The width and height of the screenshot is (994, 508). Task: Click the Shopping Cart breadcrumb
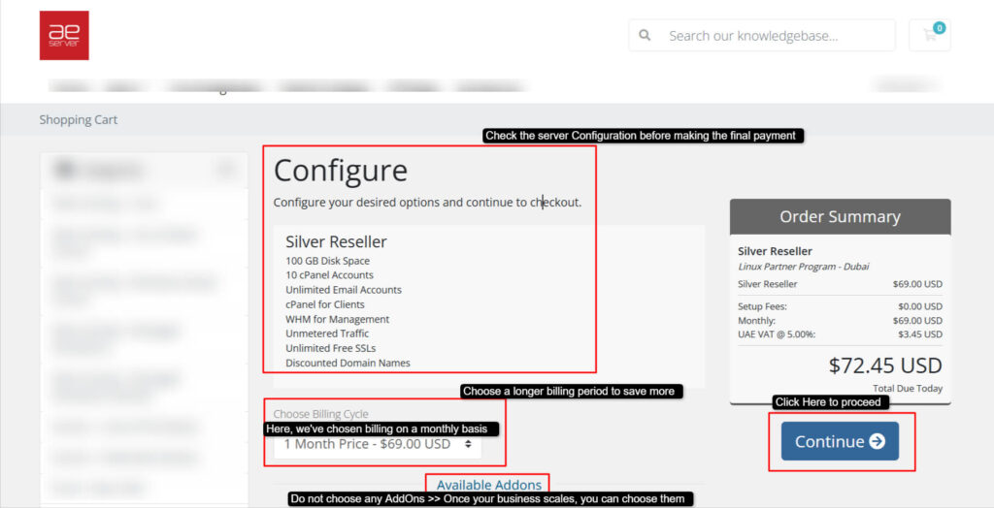pos(78,119)
